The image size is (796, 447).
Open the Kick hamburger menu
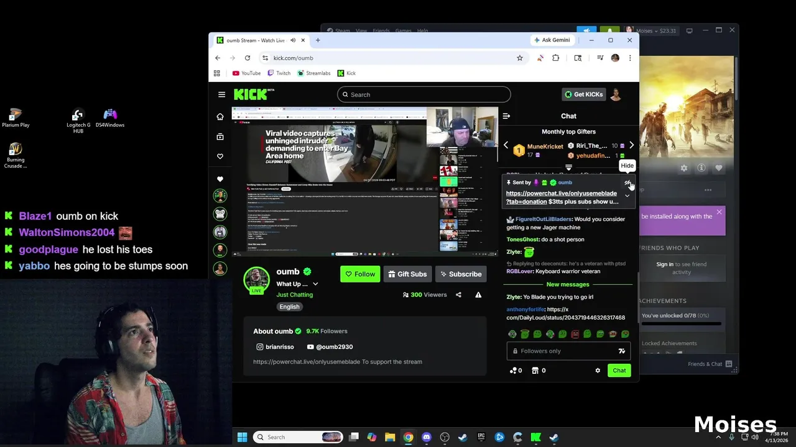tap(221, 94)
